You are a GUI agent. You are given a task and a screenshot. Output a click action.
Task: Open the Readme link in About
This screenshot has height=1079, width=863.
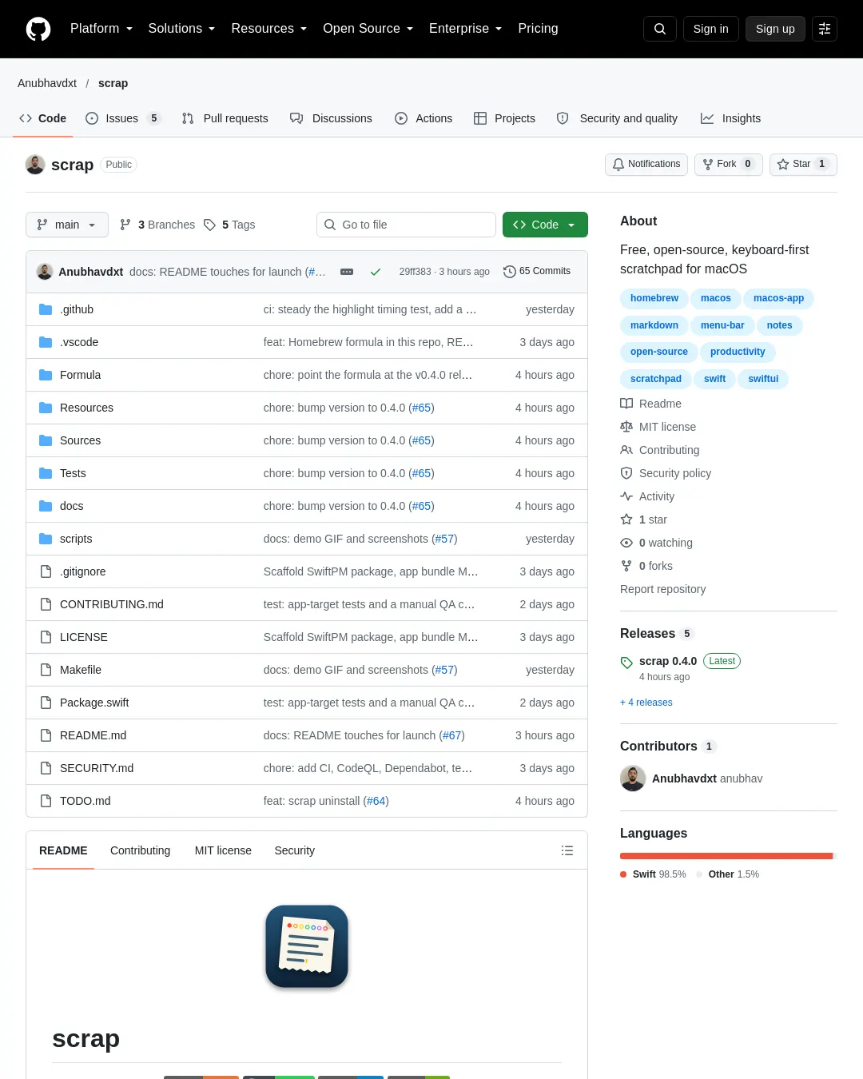651,404
